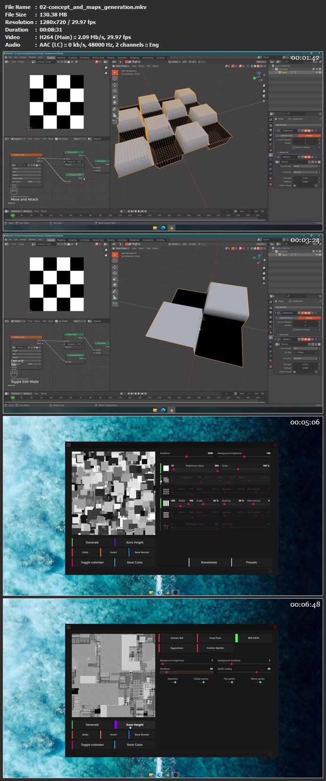
Task: Toggle camera view icon in 00:03:24 viewport
Action: pyautogui.click(x=264, y=278)
